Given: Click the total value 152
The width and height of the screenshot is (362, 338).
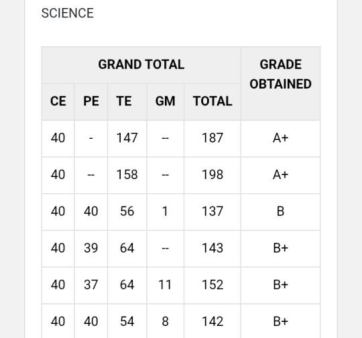Looking at the screenshot, I should [213, 285].
